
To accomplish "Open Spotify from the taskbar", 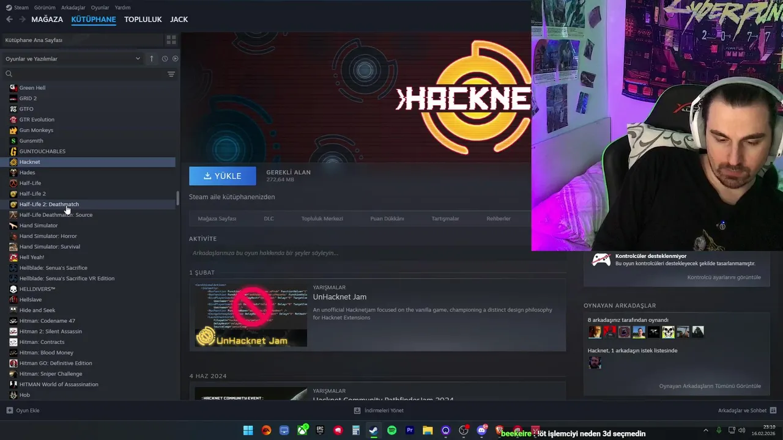I will (x=391, y=430).
